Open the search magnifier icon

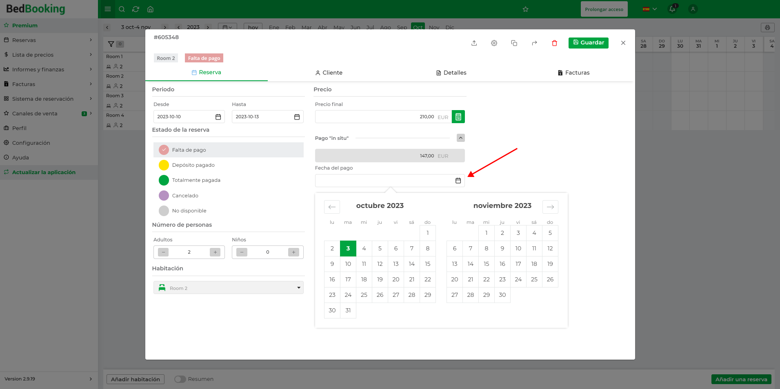click(x=122, y=9)
